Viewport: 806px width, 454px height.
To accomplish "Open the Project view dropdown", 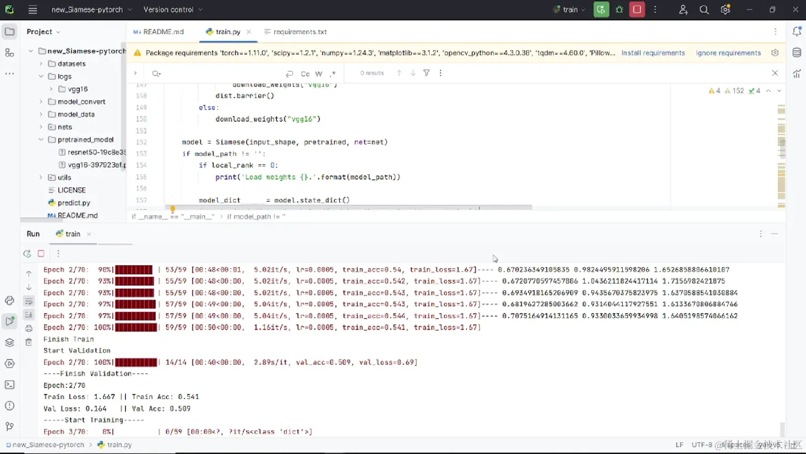I will [x=43, y=31].
